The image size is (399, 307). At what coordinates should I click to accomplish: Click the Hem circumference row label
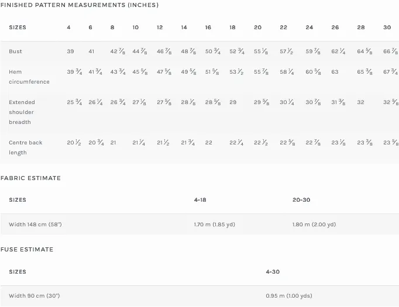tap(29, 77)
